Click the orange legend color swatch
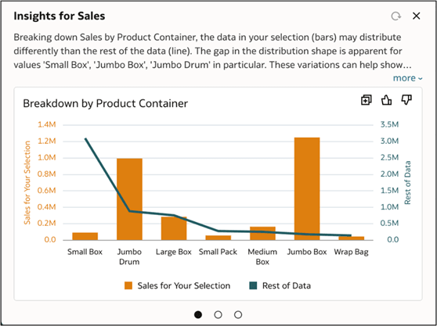This screenshot has height=326, width=437. tap(128, 285)
